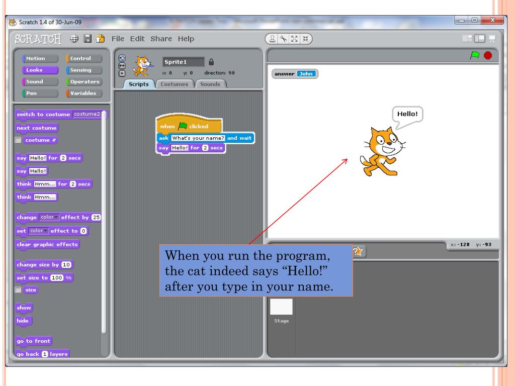Viewport: 515px width, 386px height.
Task: Select the delete scissors tool
Action: pyautogui.click(x=283, y=39)
